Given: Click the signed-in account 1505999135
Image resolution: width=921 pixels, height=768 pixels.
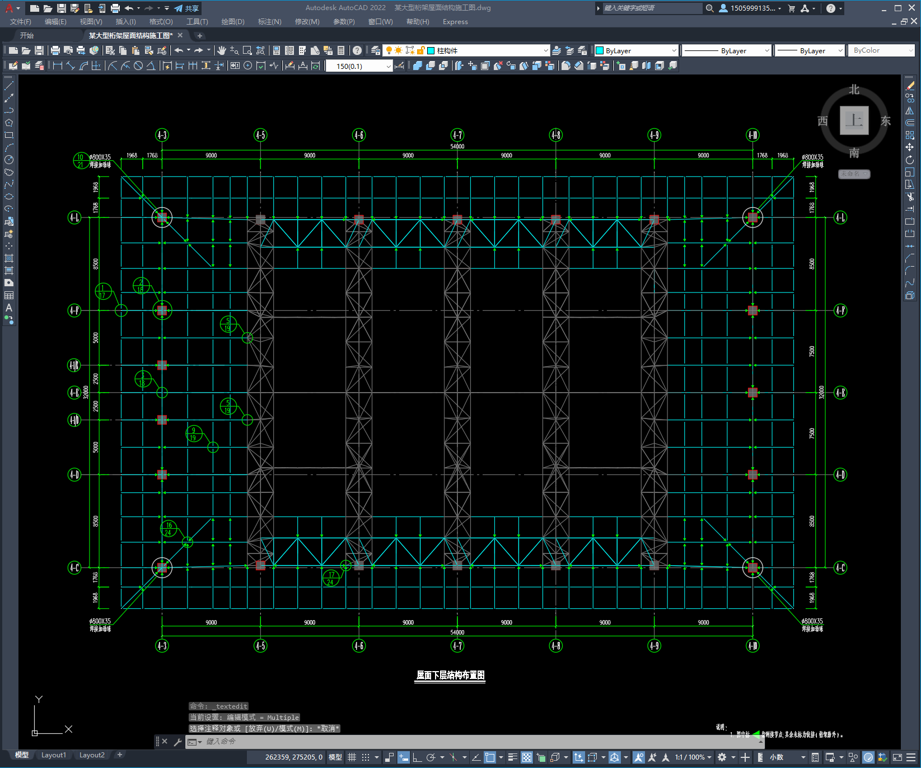Looking at the screenshot, I should tap(750, 8).
